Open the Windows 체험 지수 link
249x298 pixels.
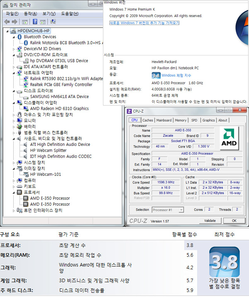[176, 76]
